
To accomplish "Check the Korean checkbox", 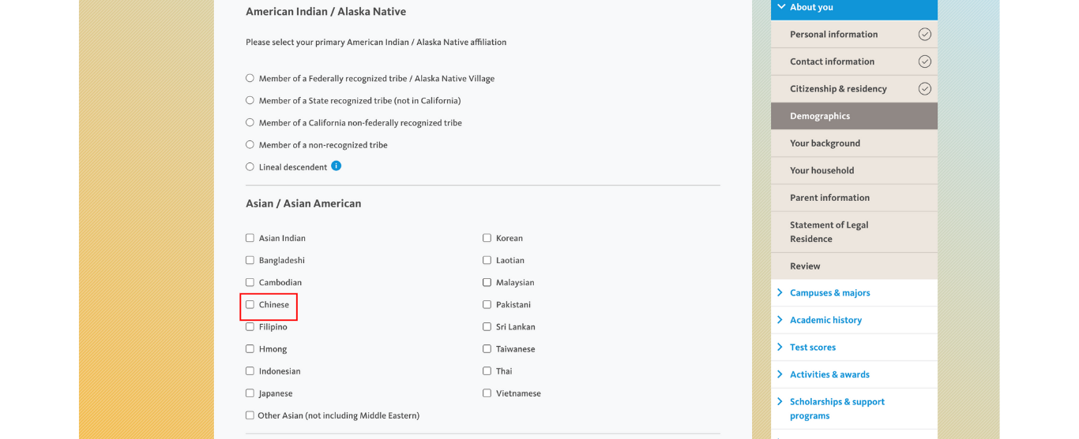I will click(487, 238).
